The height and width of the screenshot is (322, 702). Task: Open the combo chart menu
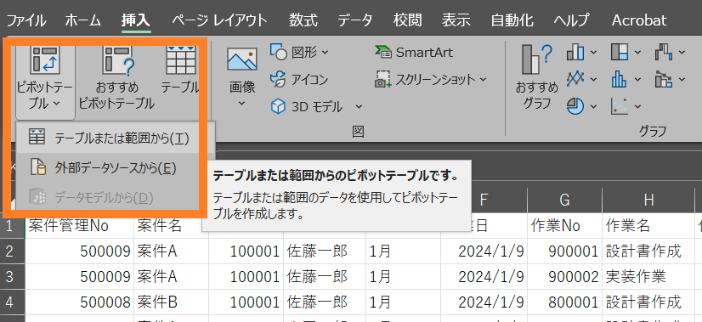[670, 80]
